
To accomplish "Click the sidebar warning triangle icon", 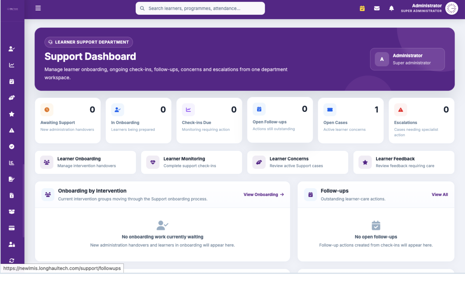I will coord(12,130).
